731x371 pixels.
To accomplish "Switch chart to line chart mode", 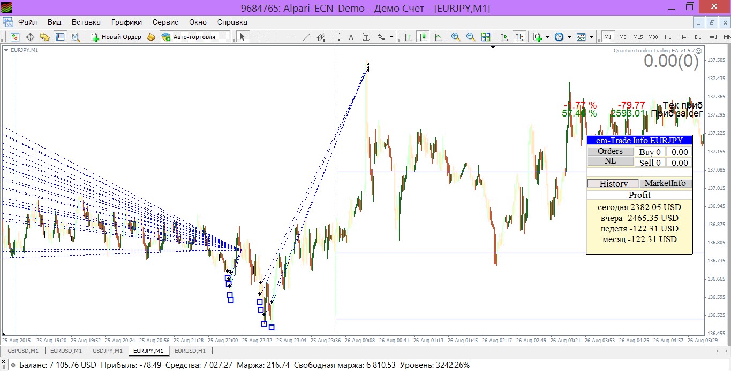I will (x=438, y=37).
